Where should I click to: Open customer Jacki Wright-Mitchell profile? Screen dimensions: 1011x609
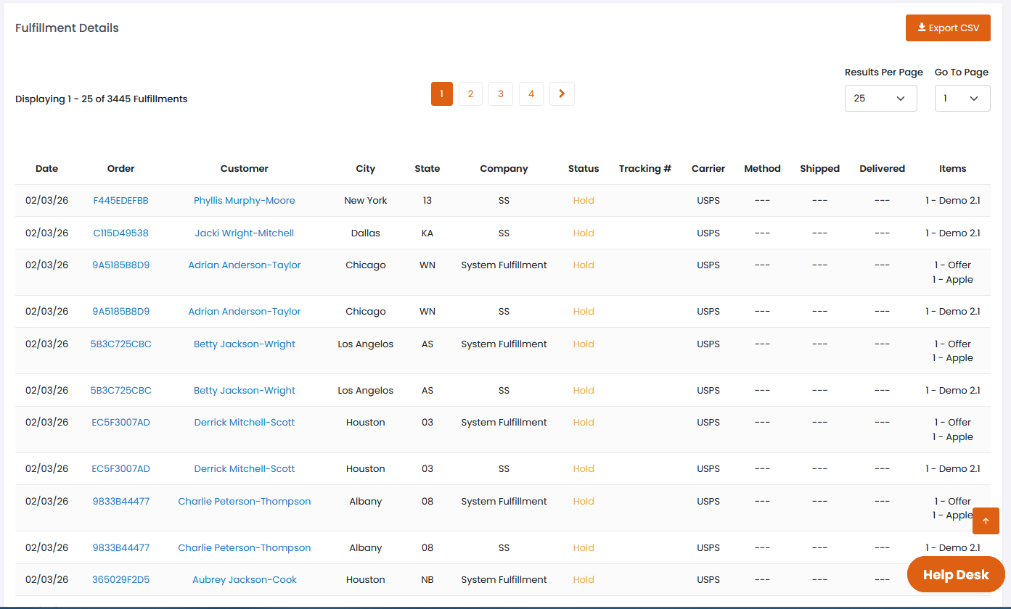[x=244, y=233]
